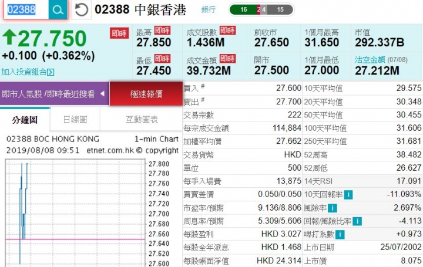Viewport: 423px width, 267px height.
Task: Click the 每宗成交金額 value 114,884
Action: (x=287, y=128)
